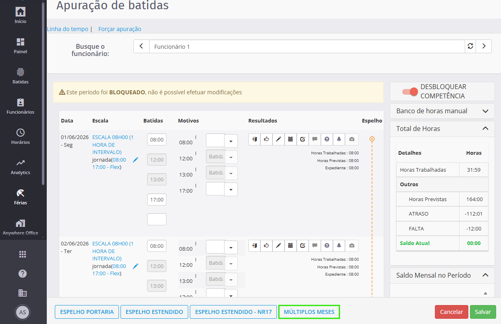The width and height of the screenshot is (501, 324).
Task: Edit the escala pencil for 01/06/2026
Action: (x=135, y=160)
